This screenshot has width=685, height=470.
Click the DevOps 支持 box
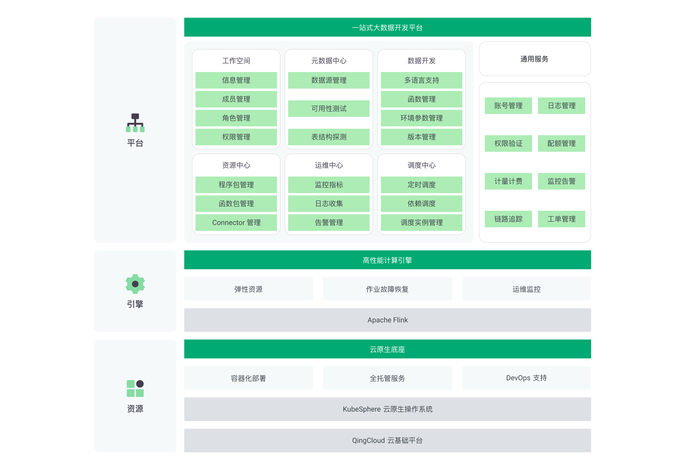pos(527,378)
